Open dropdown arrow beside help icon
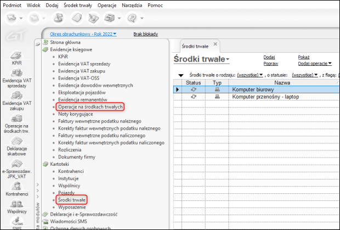 [x=142, y=19]
